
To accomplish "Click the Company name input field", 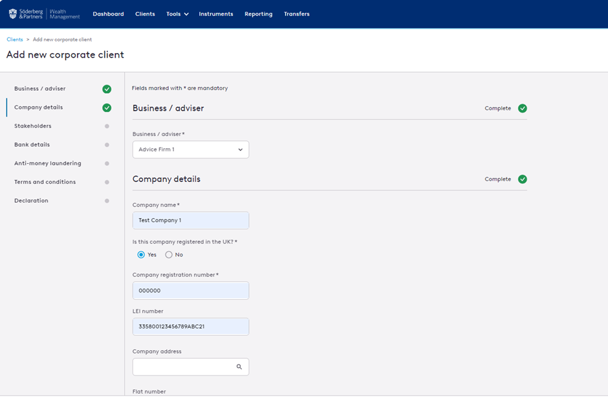I will pos(190,220).
